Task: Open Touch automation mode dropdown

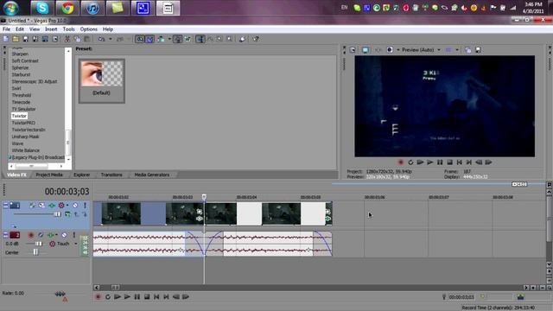Action: click(75, 244)
